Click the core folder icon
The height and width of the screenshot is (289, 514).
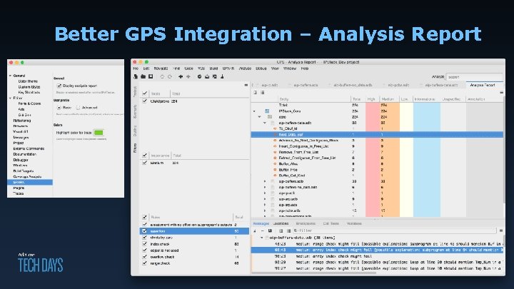click(270, 116)
